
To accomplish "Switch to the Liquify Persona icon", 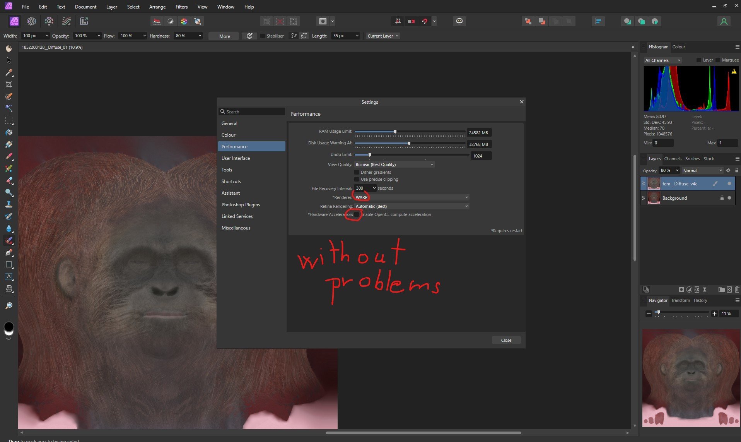I will tap(32, 21).
